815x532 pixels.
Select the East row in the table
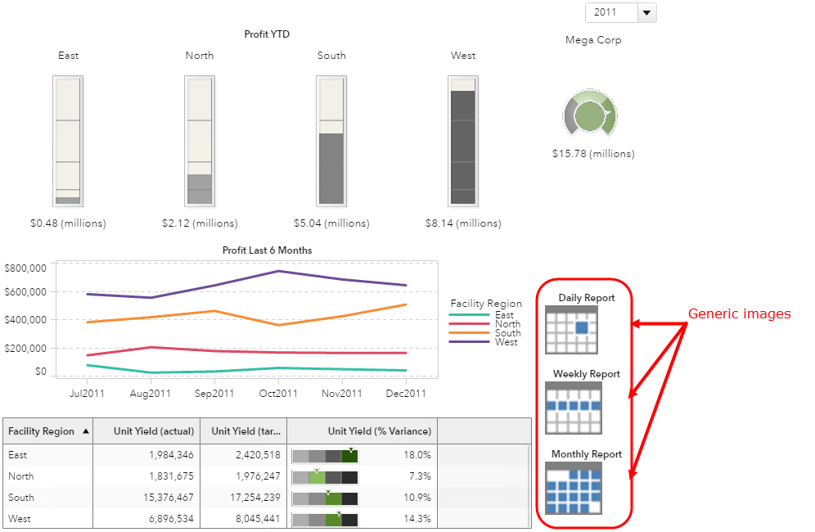[x=47, y=455]
